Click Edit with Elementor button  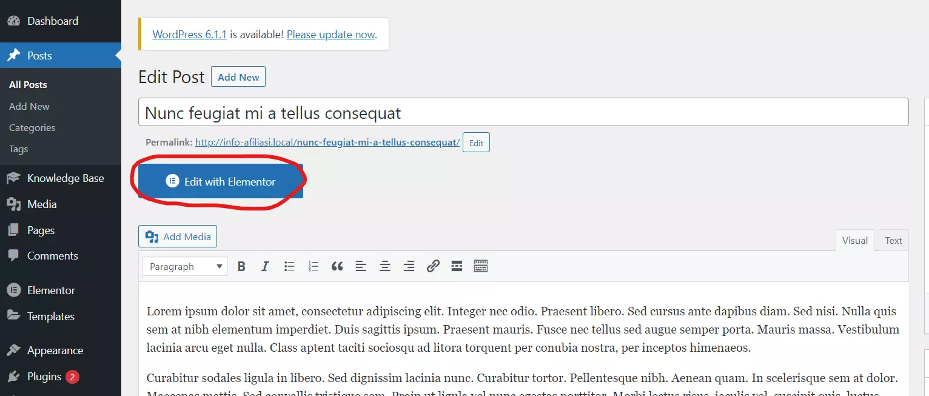[221, 181]
